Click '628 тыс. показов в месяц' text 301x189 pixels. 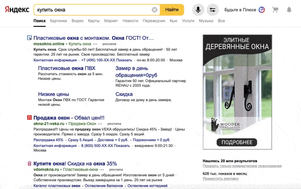[225, 174]
